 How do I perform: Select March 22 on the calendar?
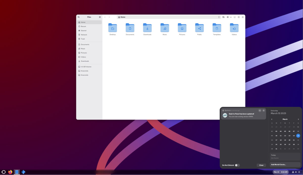click(298, 140)
